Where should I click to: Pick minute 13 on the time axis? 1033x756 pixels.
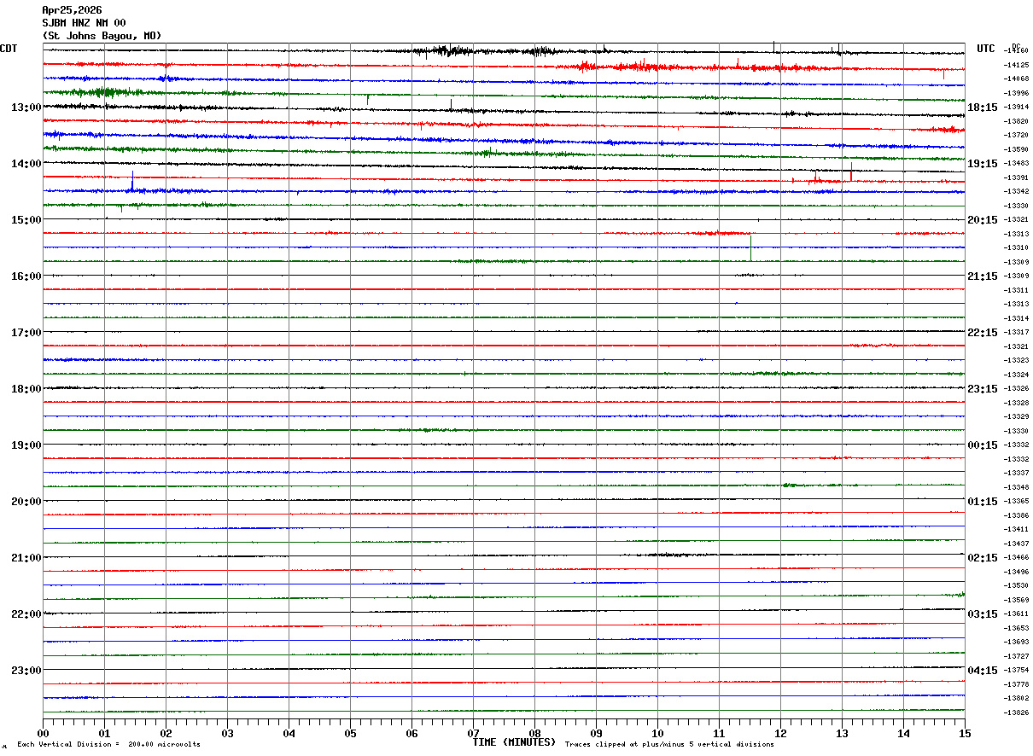(842, 734)
